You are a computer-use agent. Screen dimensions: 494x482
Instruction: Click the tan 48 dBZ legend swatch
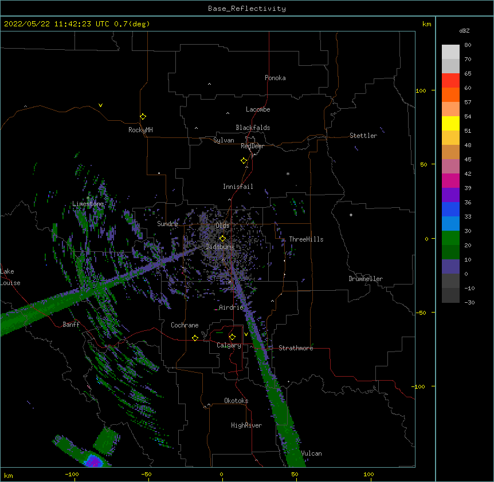click(x=450, y=152)
